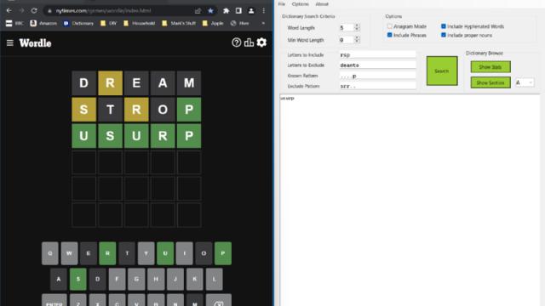This screenshot has height=306, width=545.
Task: Open the browser extensions puzzle icon
Action: tap(226, 11)
